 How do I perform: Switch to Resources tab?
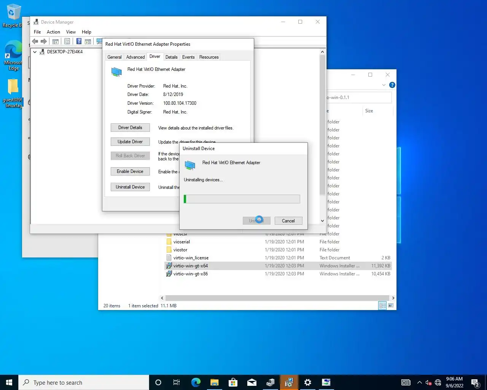(209, 57)
